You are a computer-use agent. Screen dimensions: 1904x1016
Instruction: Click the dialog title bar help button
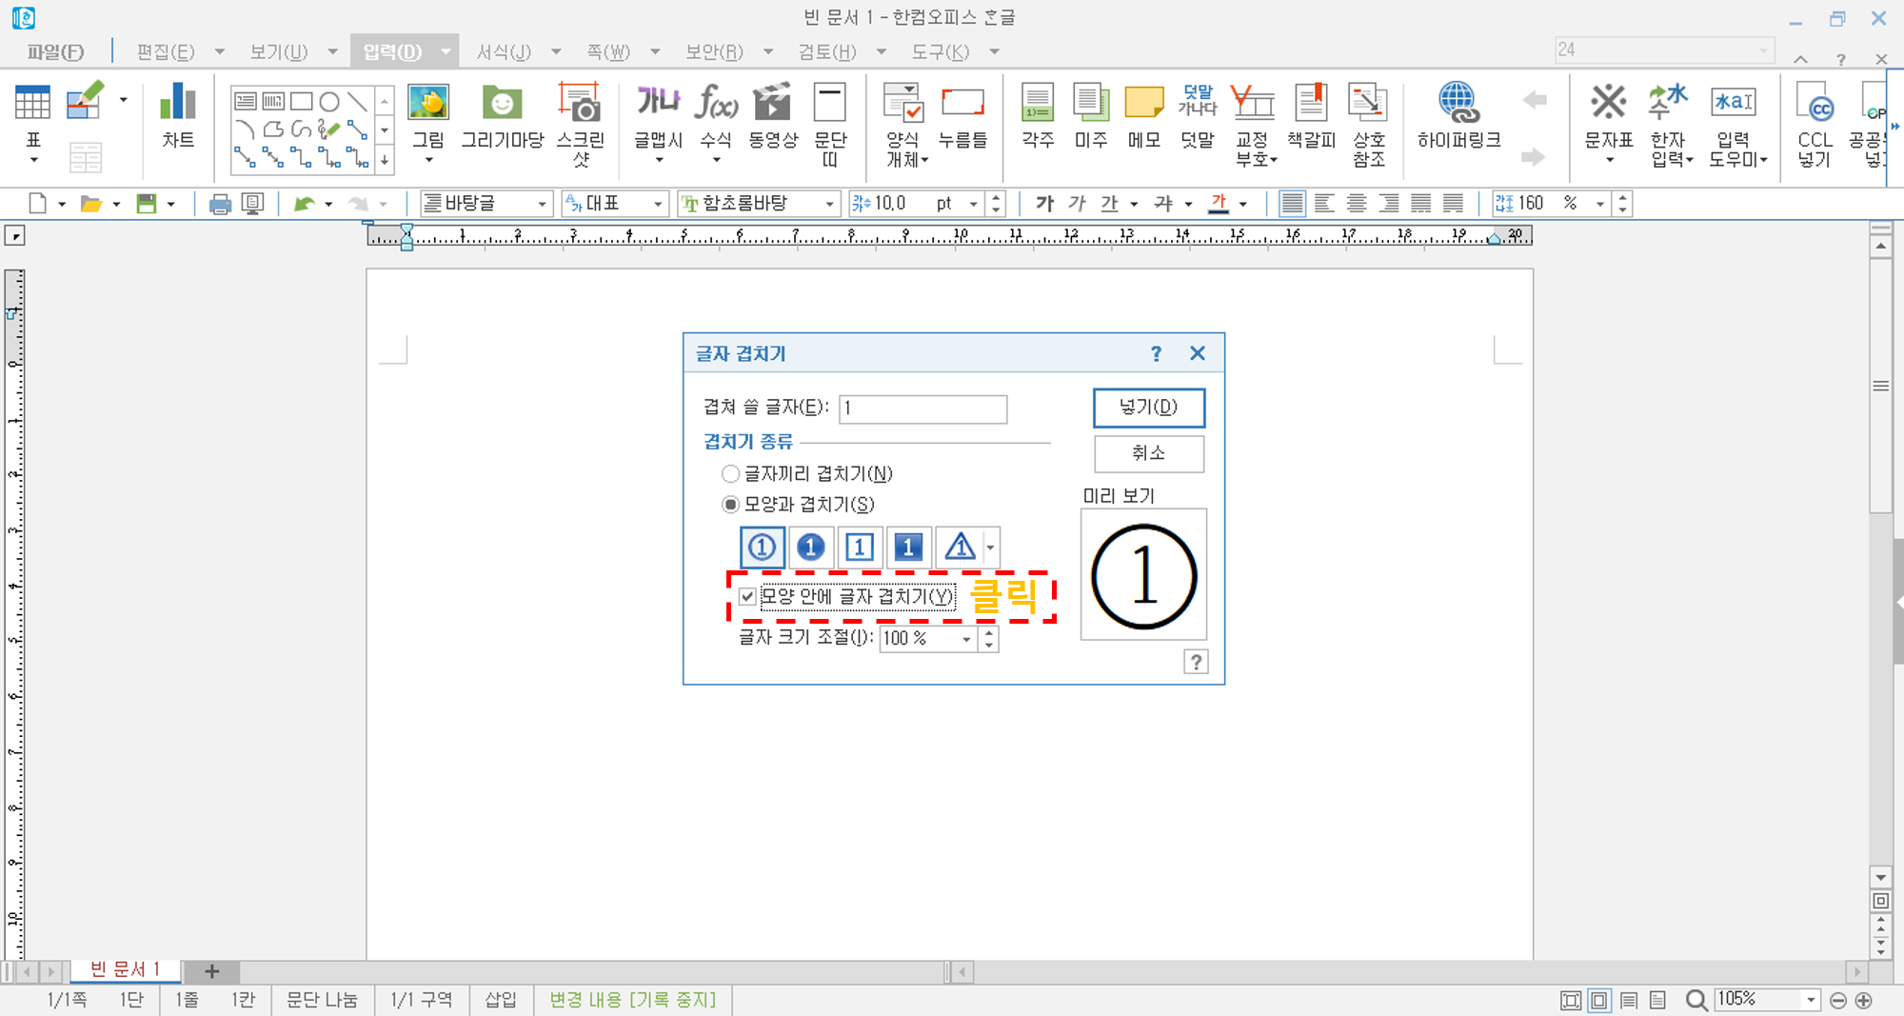tap(1156, 353)
